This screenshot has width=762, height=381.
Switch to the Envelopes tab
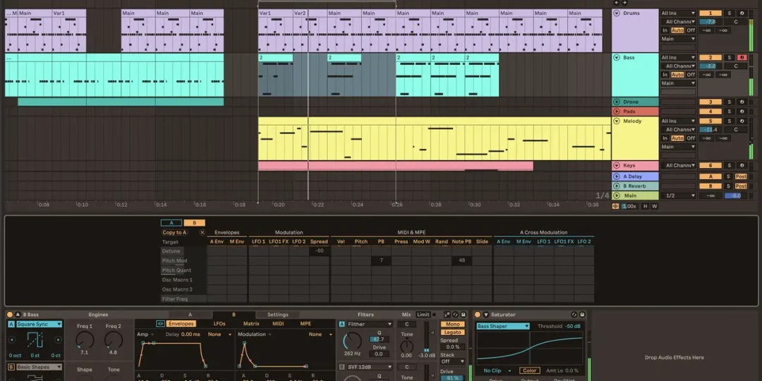(x=181, y=324)
